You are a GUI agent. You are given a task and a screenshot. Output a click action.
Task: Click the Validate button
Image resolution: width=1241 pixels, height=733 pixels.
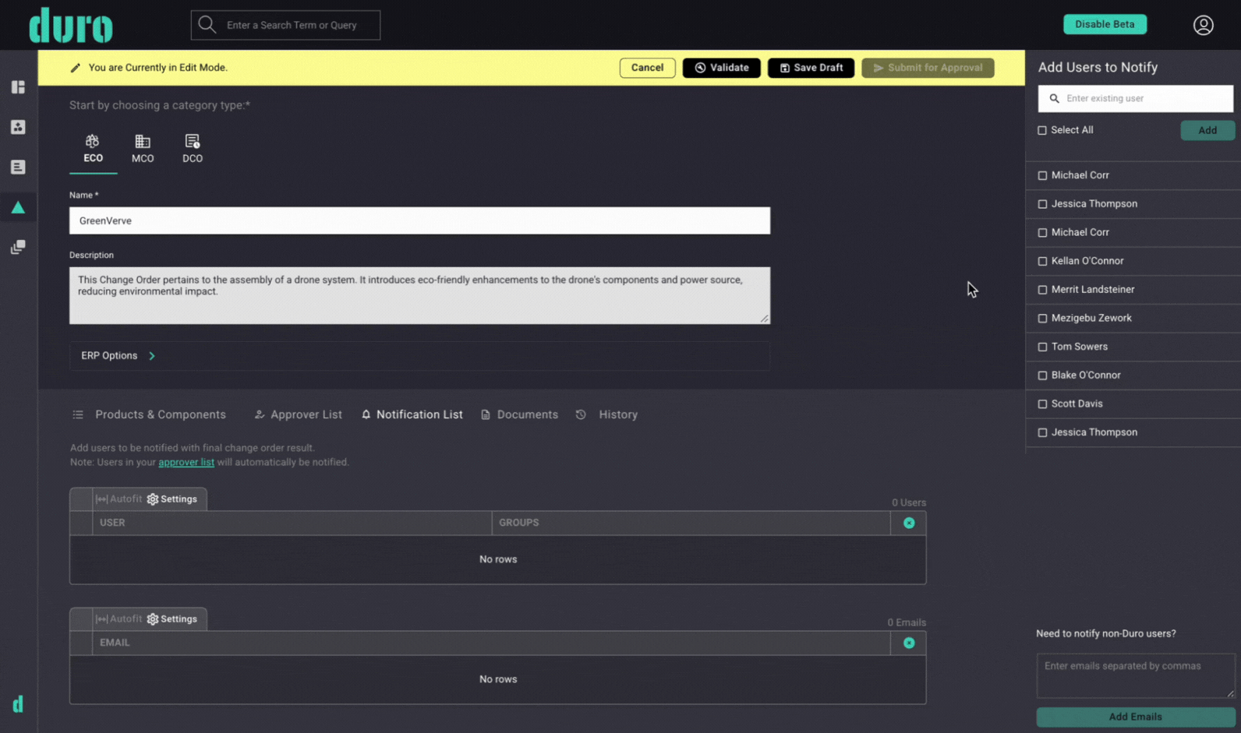721,68
